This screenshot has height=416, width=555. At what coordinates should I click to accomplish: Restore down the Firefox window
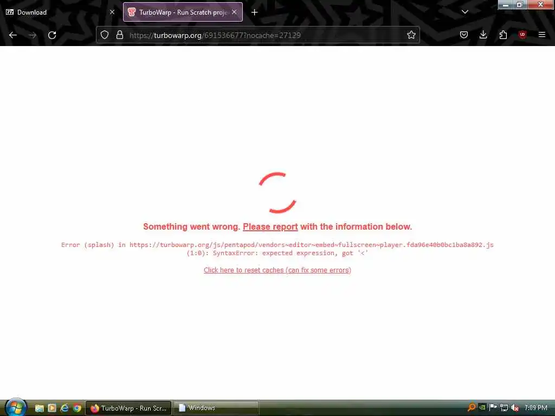520,4
